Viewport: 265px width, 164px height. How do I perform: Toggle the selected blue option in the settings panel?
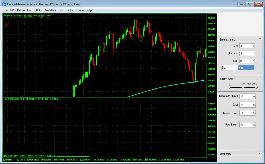click(246, 67)
